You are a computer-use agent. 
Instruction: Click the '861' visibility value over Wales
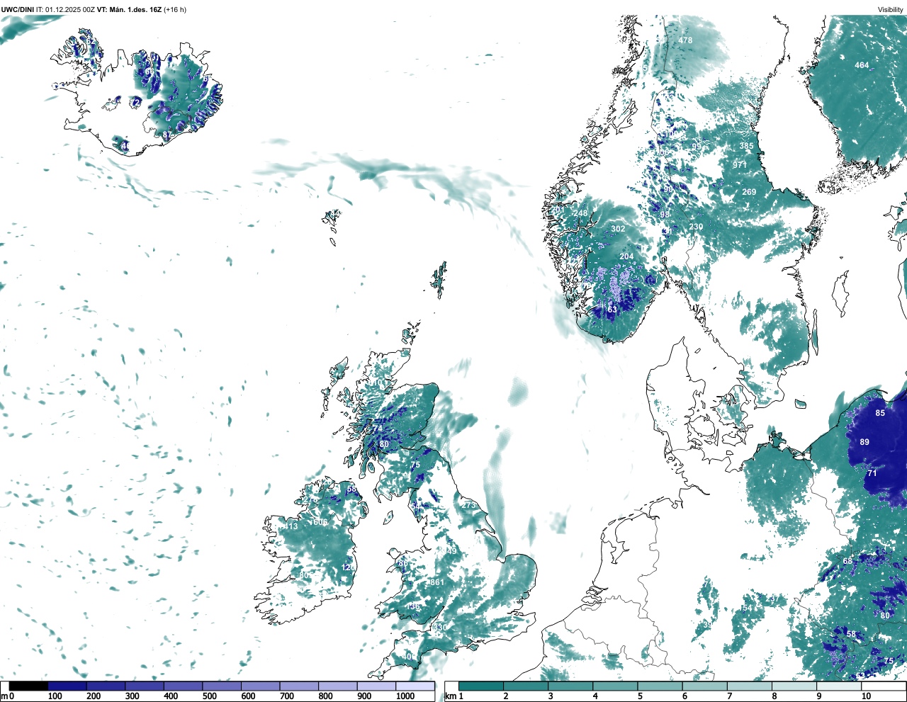pos(436,582)
